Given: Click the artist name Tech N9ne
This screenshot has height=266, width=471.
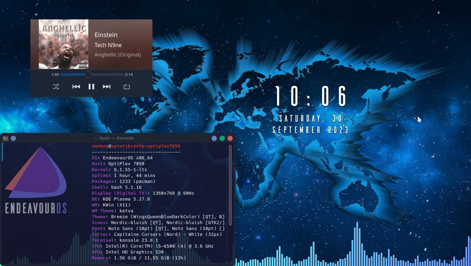Looking at the screenshot, I should pos(108,45).
